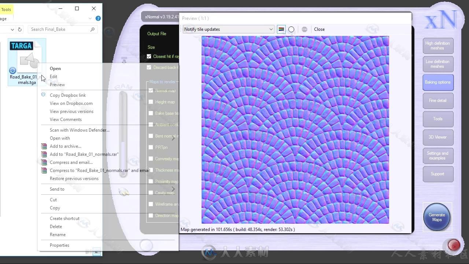
Task: Open Settings and examples
Action: pos(438,156)
